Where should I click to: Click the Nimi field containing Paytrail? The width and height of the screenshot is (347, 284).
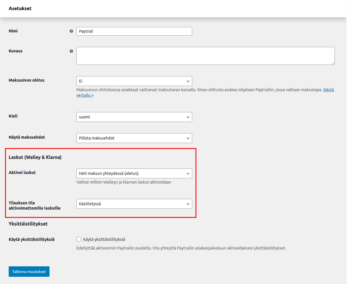pos(134,31)
